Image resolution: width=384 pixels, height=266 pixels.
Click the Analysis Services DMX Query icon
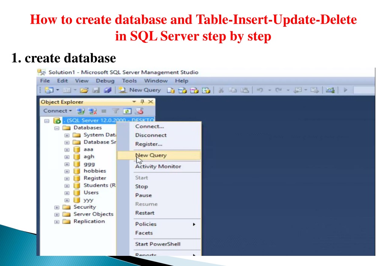pyautogui.click(x=194, y=90)
